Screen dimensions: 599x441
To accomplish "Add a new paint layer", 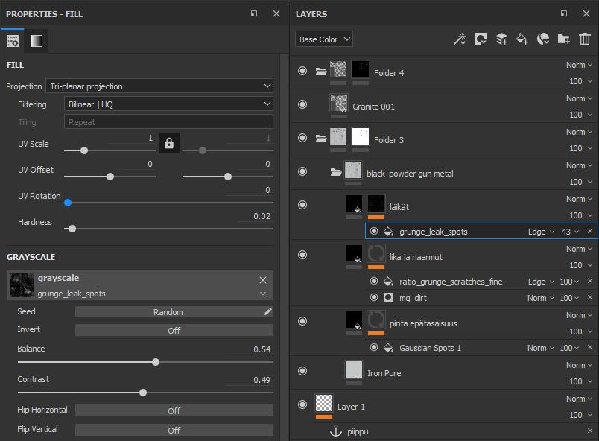I will tap(501, 39).
